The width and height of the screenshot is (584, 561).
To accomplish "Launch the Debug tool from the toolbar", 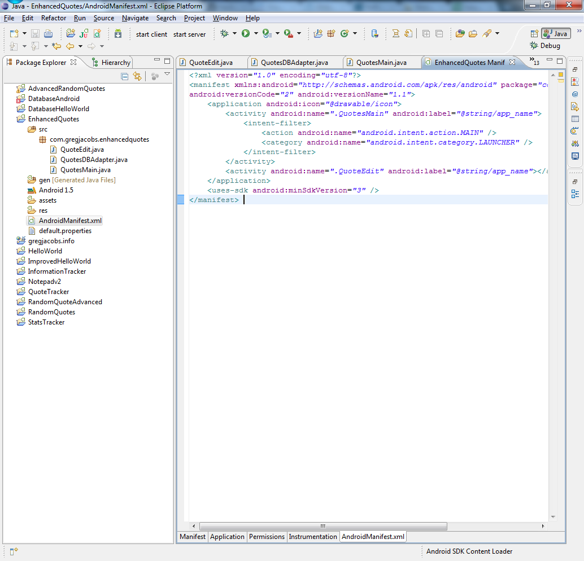I will coord(224,33).
